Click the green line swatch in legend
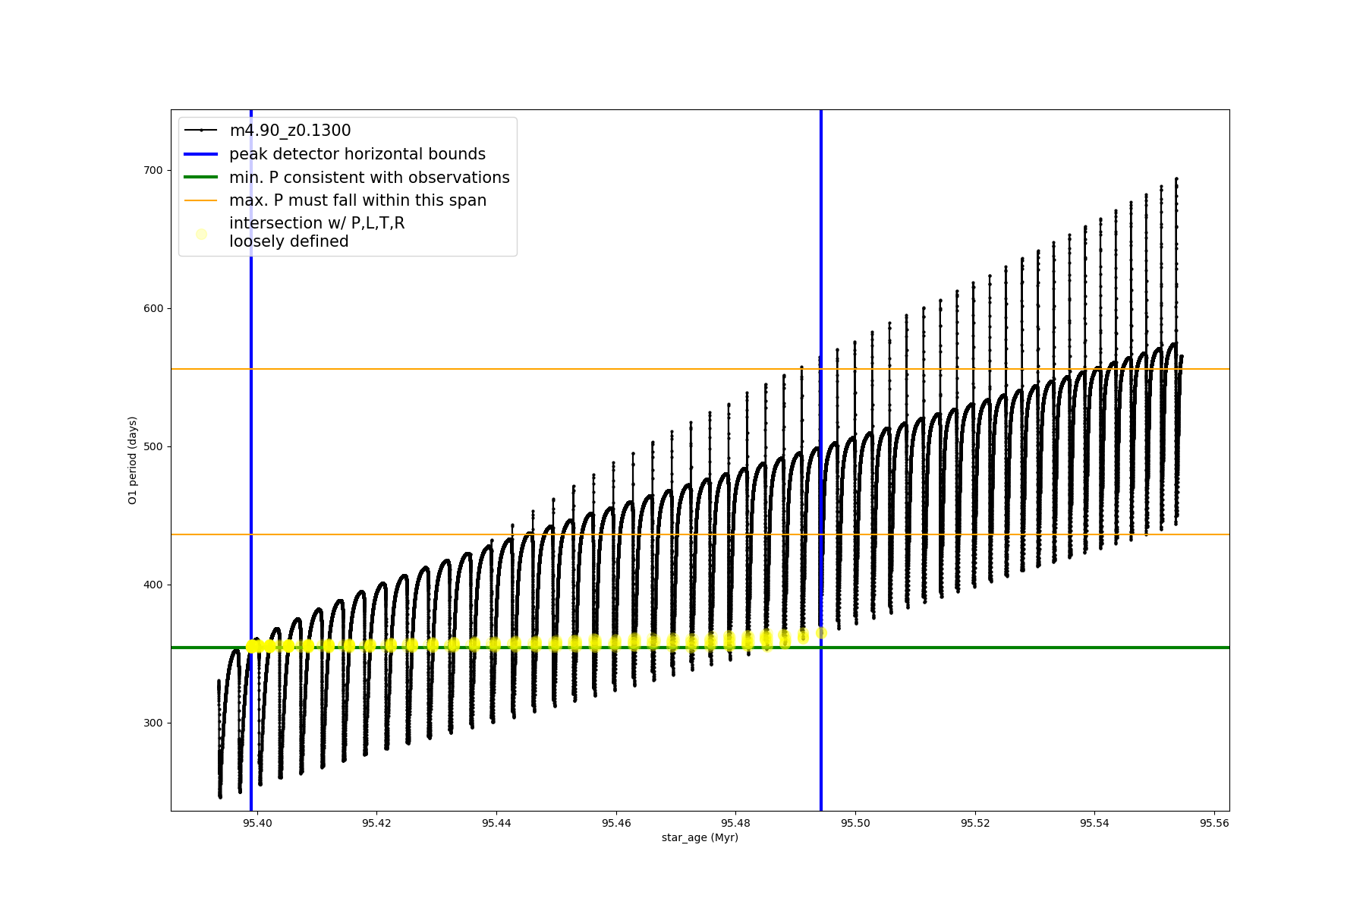Screen dimensions: 1366x911 tap(201, 178)
